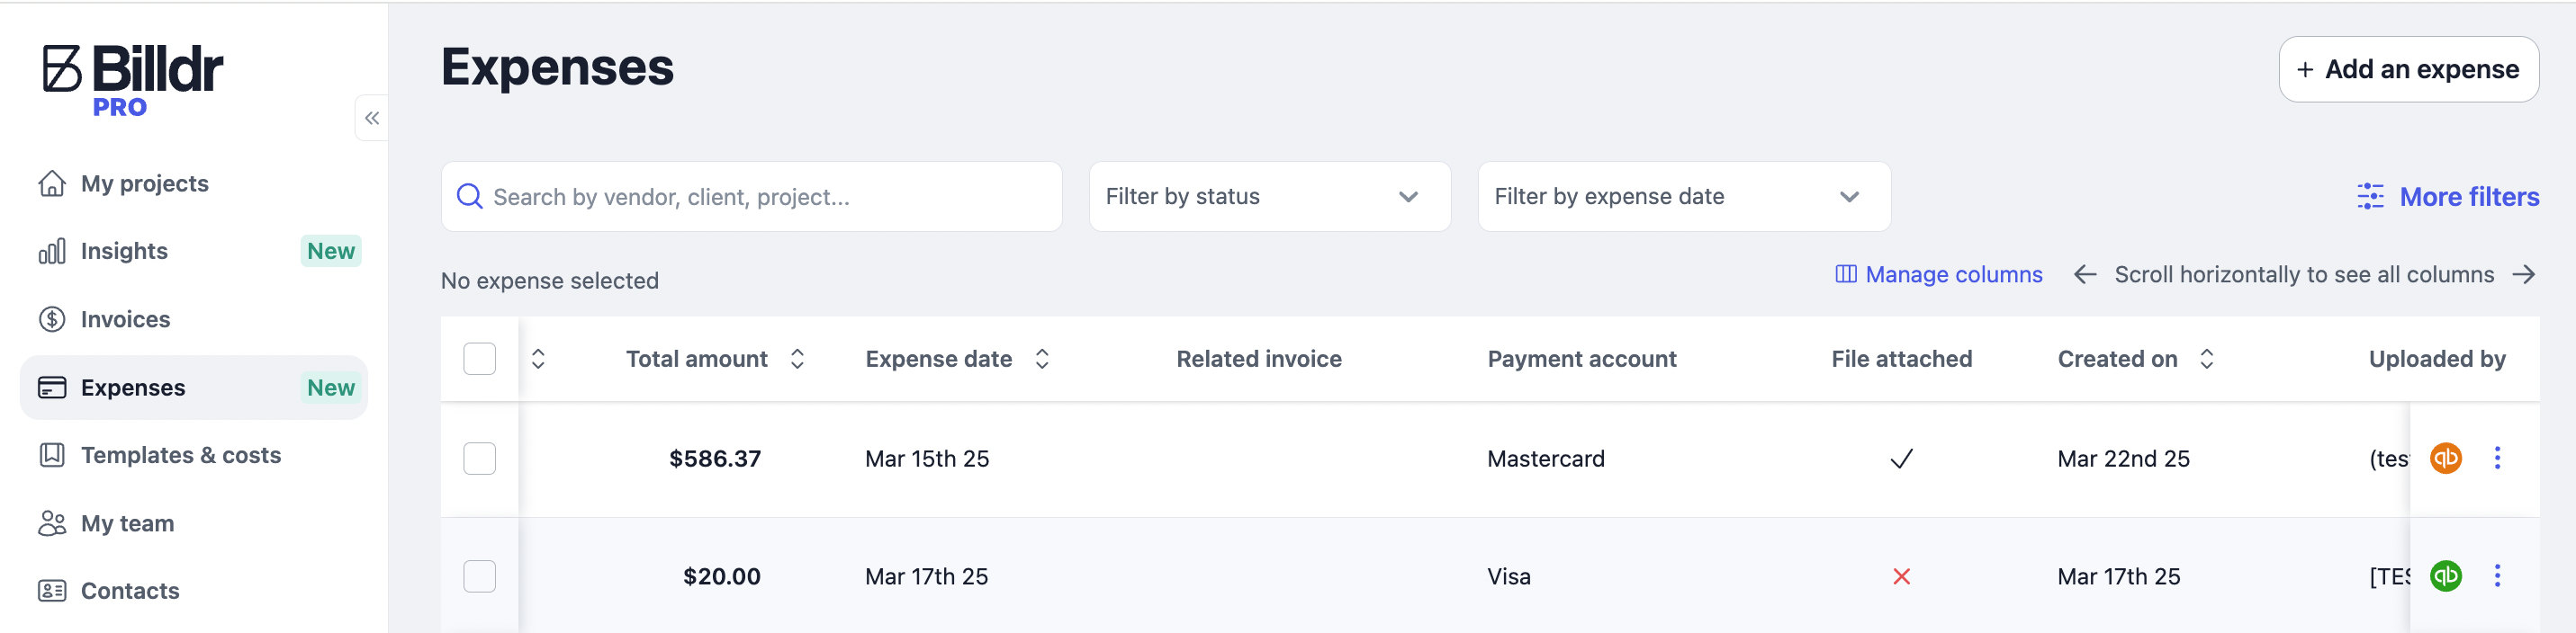
Task: Click the orange QuickBooks icon on Mastercard row
Action: (2445, 459)
